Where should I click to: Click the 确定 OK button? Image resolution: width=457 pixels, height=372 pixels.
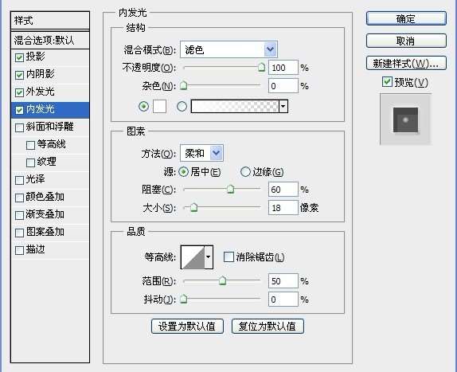406,18
